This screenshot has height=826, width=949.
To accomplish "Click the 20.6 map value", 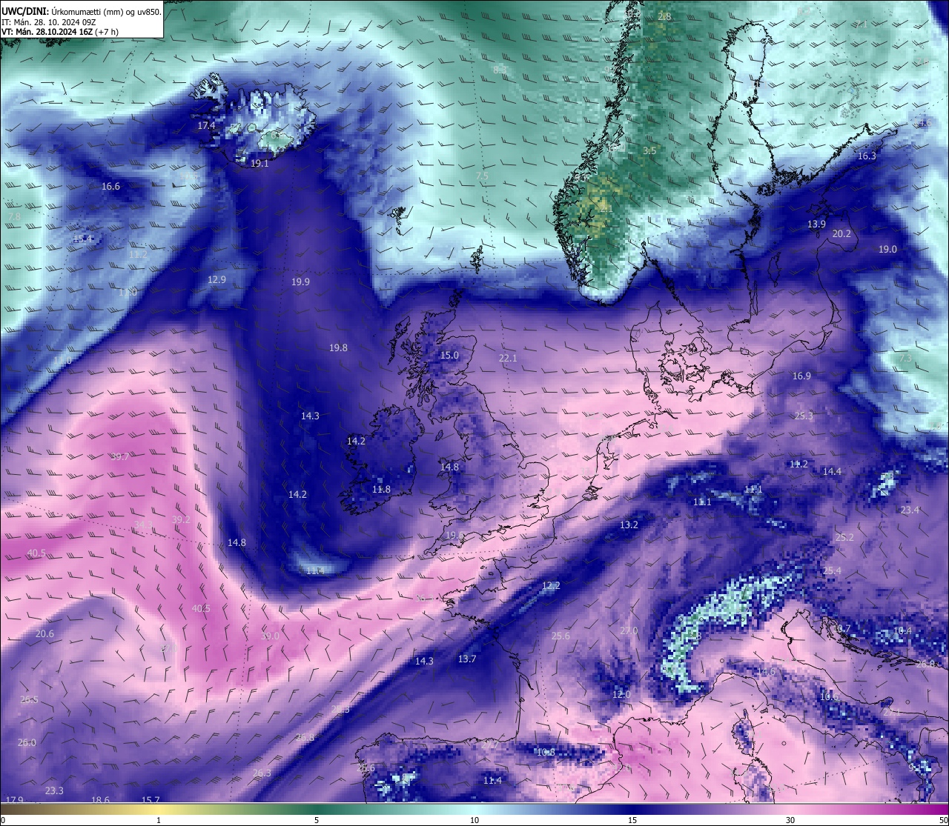I will click(x=44, y=634).
